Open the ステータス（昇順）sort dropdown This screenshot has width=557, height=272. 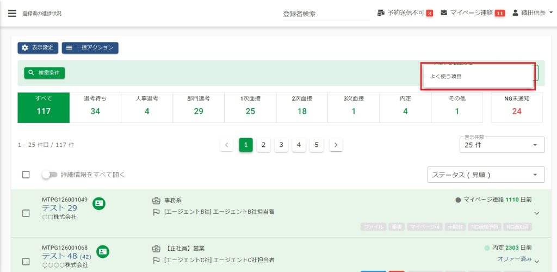click(486, 175)
